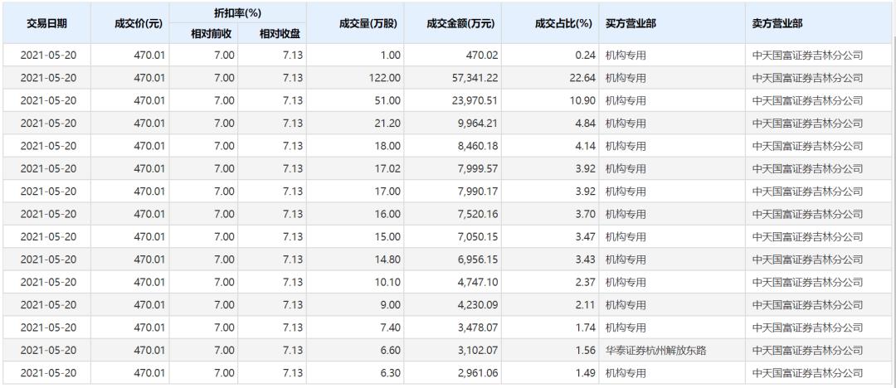Select the 7,050.15 amount cell

pos(477,236)
